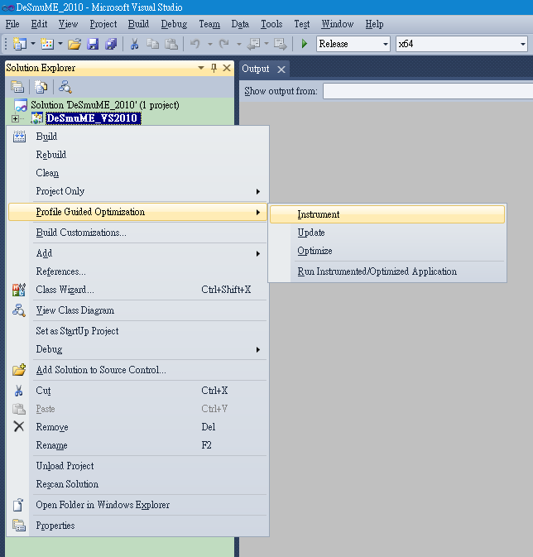Choose Build from the context menu
The height and width of the screenshot is (557, 533).
pos(137,137)
